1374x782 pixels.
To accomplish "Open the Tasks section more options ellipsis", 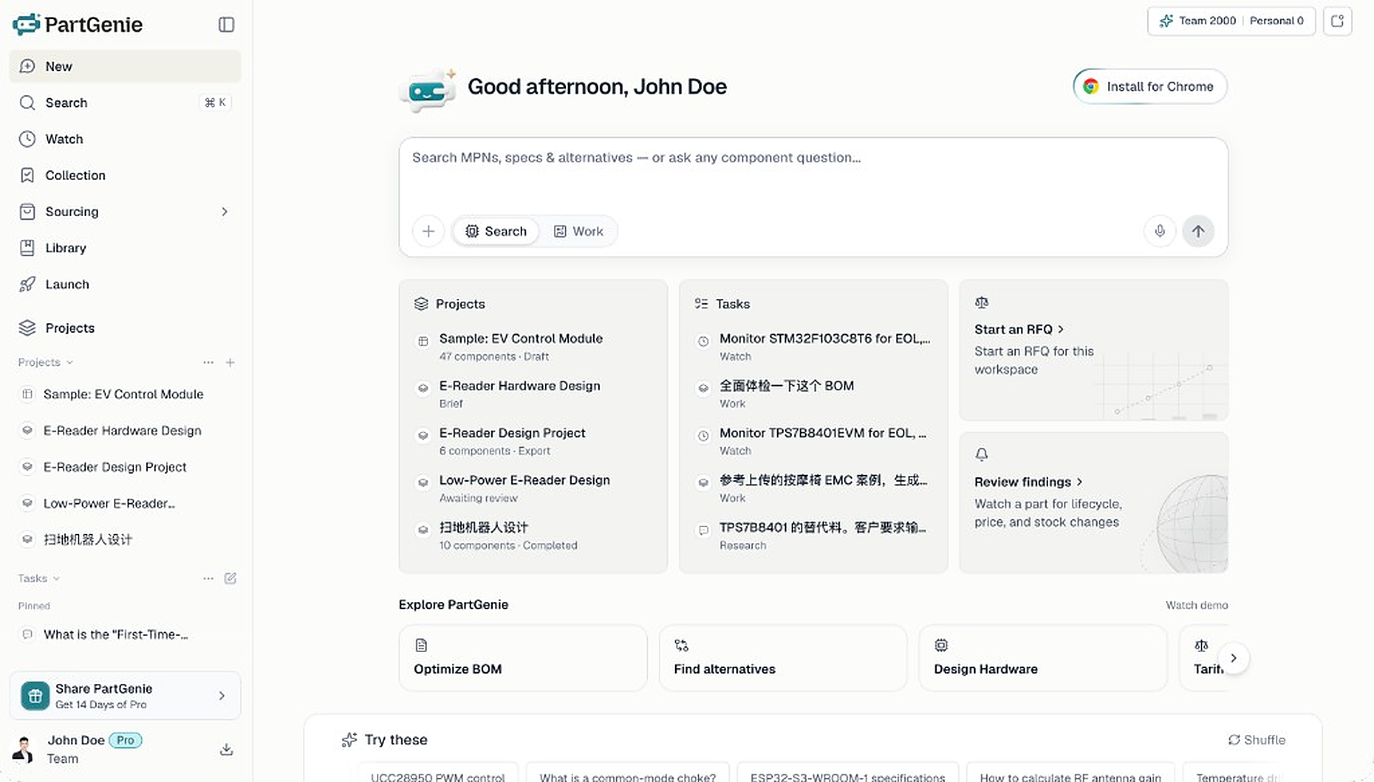I will click(208, 578).
